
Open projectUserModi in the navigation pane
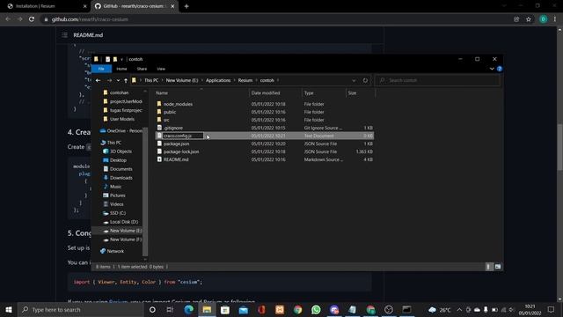pyautogui.click(x=126, y=102)
